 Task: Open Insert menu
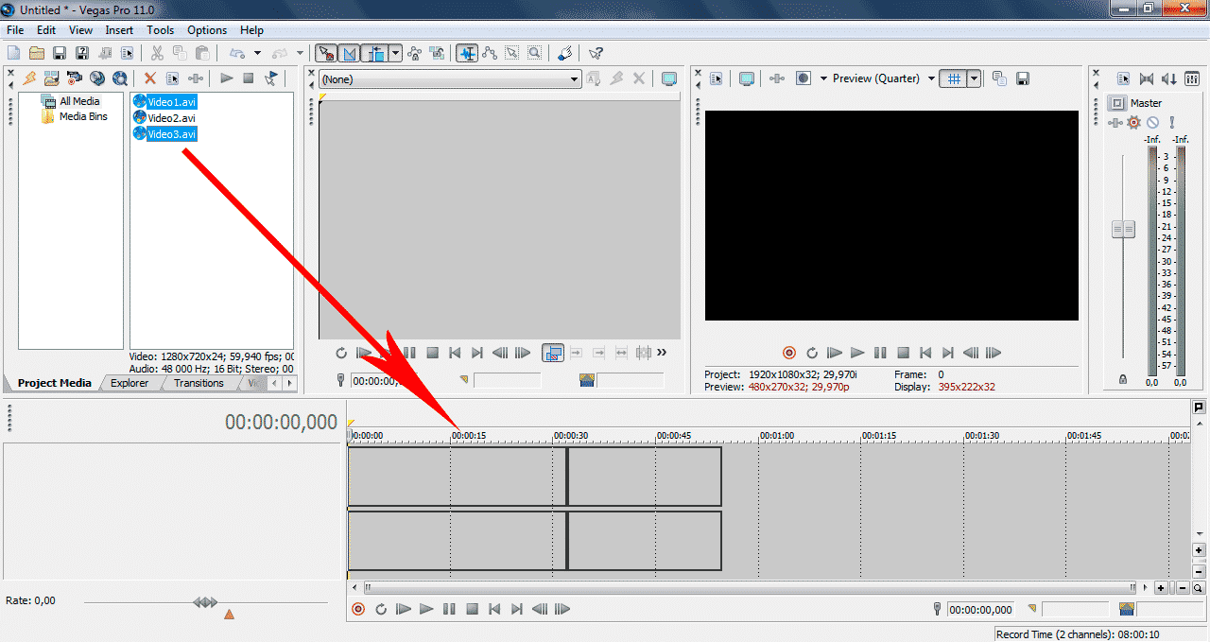point(119,30)
